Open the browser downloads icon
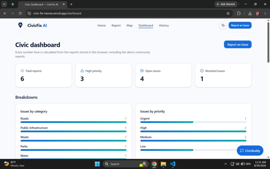This screenshot has height=169, width=270. pos(250,13)
